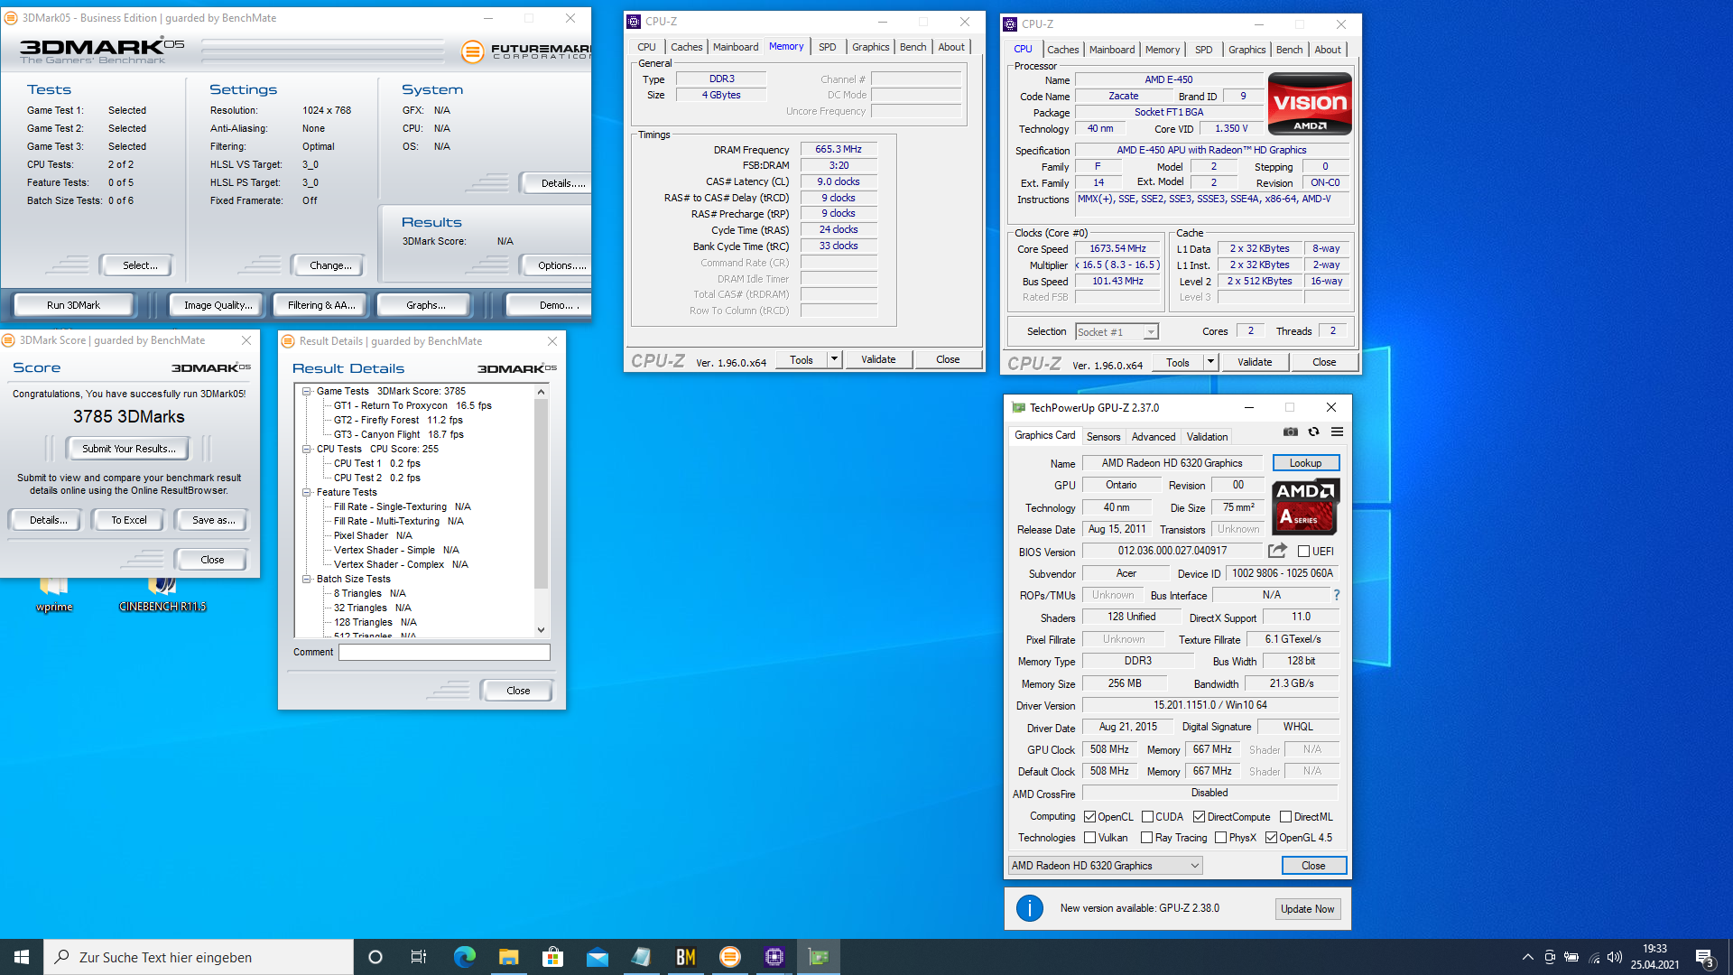This screenshot has width=1733, height=975.
Task: Export score with the To Excel button
Action: pos(129,520)
